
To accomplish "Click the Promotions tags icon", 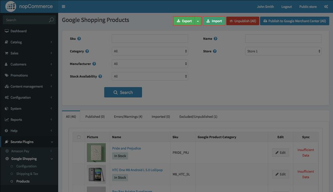I will coord(7,75).
